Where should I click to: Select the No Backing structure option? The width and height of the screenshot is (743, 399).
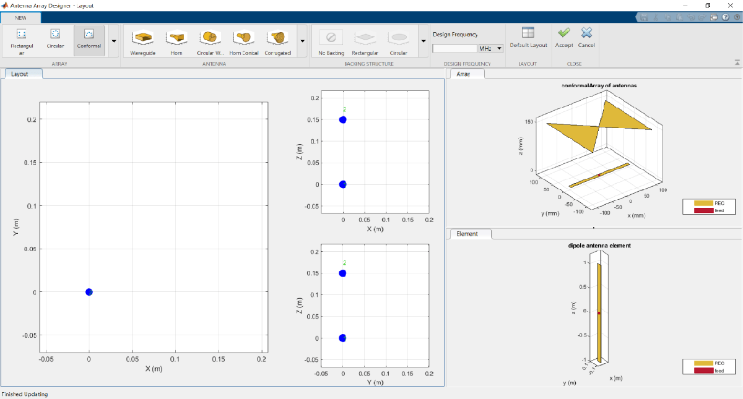(x=331, y=43)
